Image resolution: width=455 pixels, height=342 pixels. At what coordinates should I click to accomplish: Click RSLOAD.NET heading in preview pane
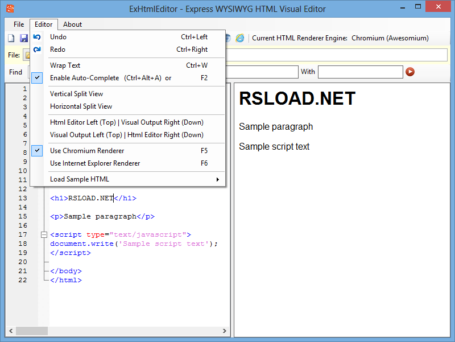297,98
